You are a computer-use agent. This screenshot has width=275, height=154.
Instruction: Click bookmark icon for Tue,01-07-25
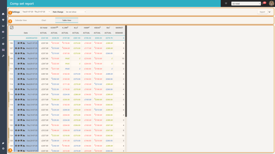[x=21, y=43]
